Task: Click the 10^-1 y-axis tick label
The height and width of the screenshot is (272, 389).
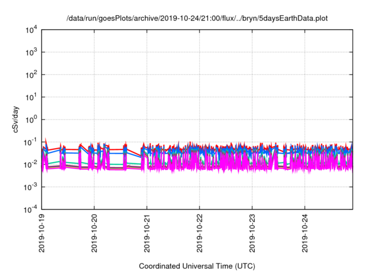Action: coord(30,143)
